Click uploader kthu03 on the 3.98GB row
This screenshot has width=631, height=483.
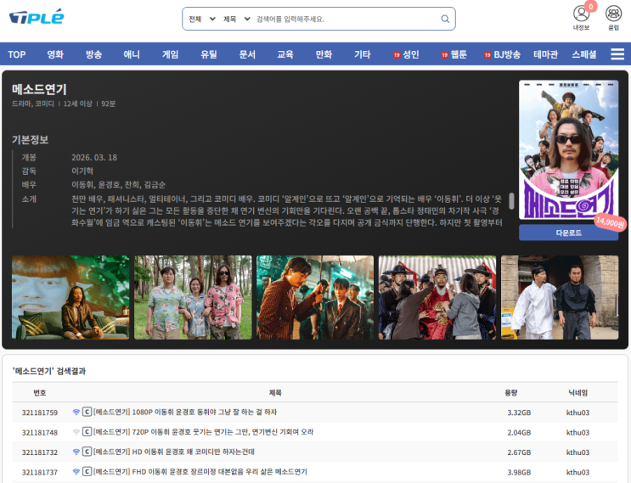point(577,472)
